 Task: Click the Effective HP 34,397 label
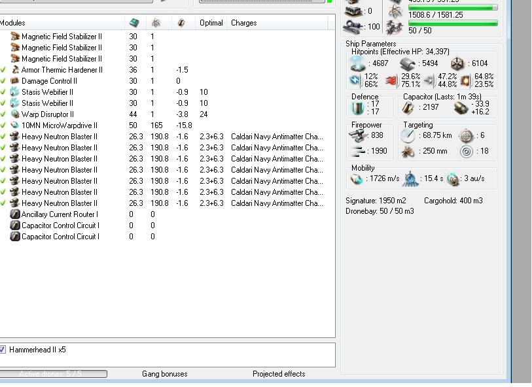coord(400,52)
